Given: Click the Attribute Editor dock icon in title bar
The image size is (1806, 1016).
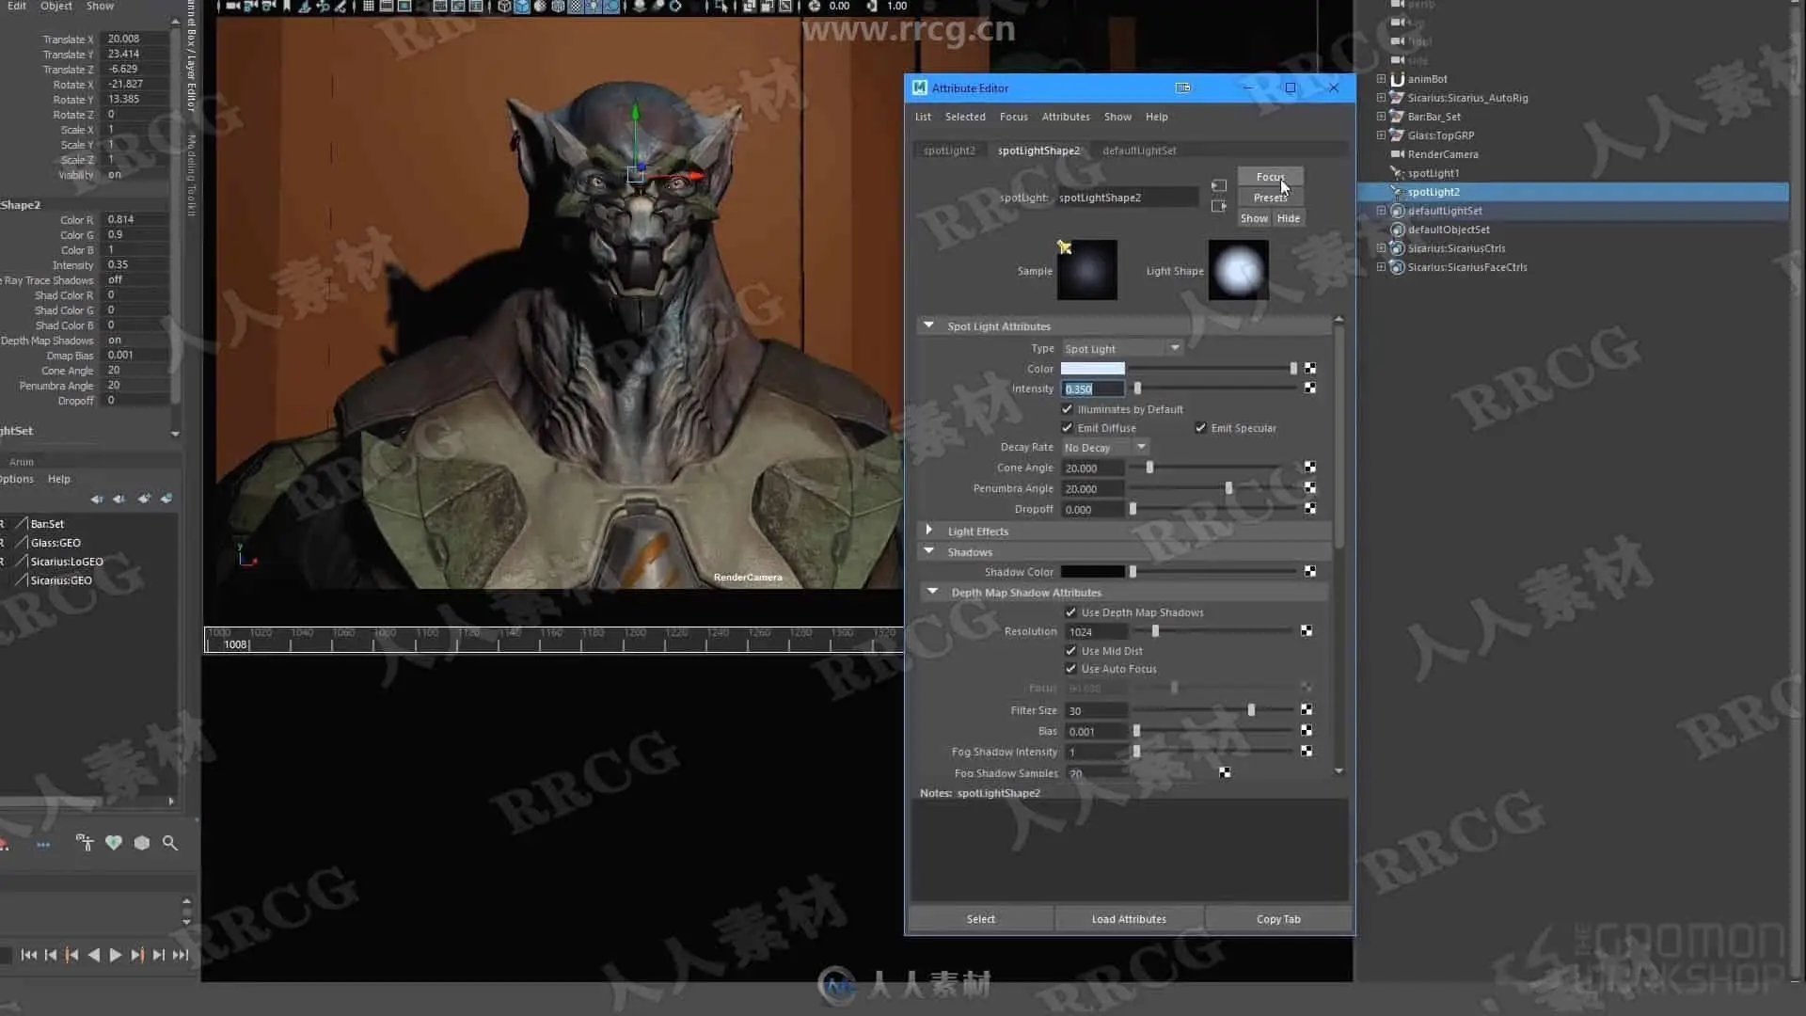Looking at the screenshot, I should (x=1183, y=87).
